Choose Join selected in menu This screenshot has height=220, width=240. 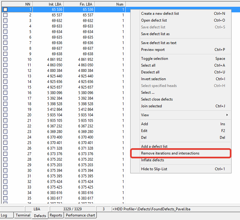click(x=151, y=106)
